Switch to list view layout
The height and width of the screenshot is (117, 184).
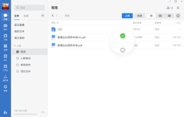(151, 16)
